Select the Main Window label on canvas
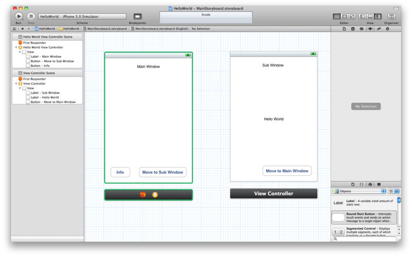 coord(148,67)
